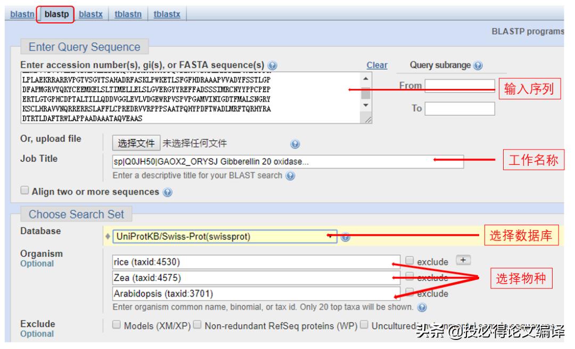Check Non-redundant RefSeq proteins (WP) exclusion
This screenshot has height=349, width=575.
click(x=198, y=325)
